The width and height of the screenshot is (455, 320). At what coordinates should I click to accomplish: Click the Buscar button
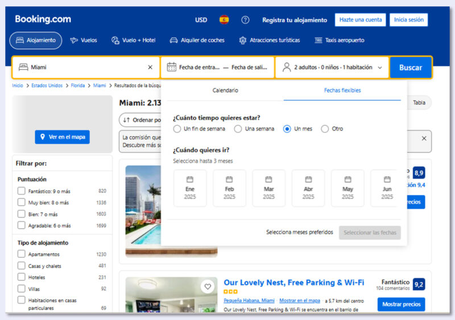(x=411, y=68)
